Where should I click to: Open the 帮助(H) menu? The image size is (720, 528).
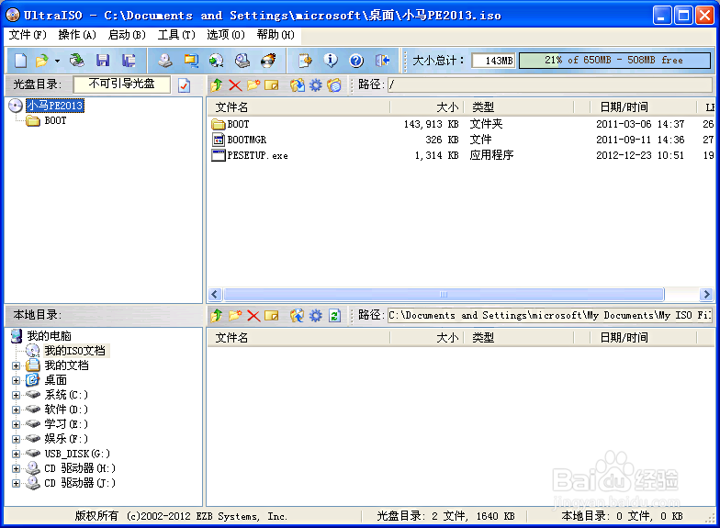(x=276, y=35)
